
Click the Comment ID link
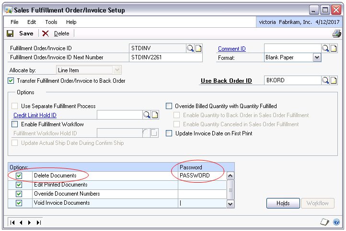point(231,49)
